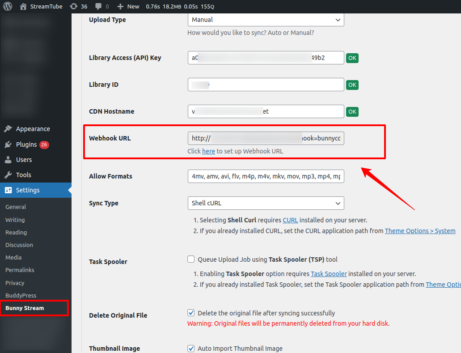Viewport: 461px width, 353px height.
Task: Expand the Upload Type dropdown
Action: coord(266,20)
